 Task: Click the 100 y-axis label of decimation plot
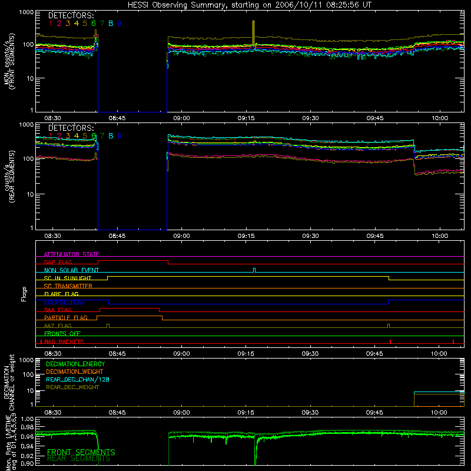(28, 374)
